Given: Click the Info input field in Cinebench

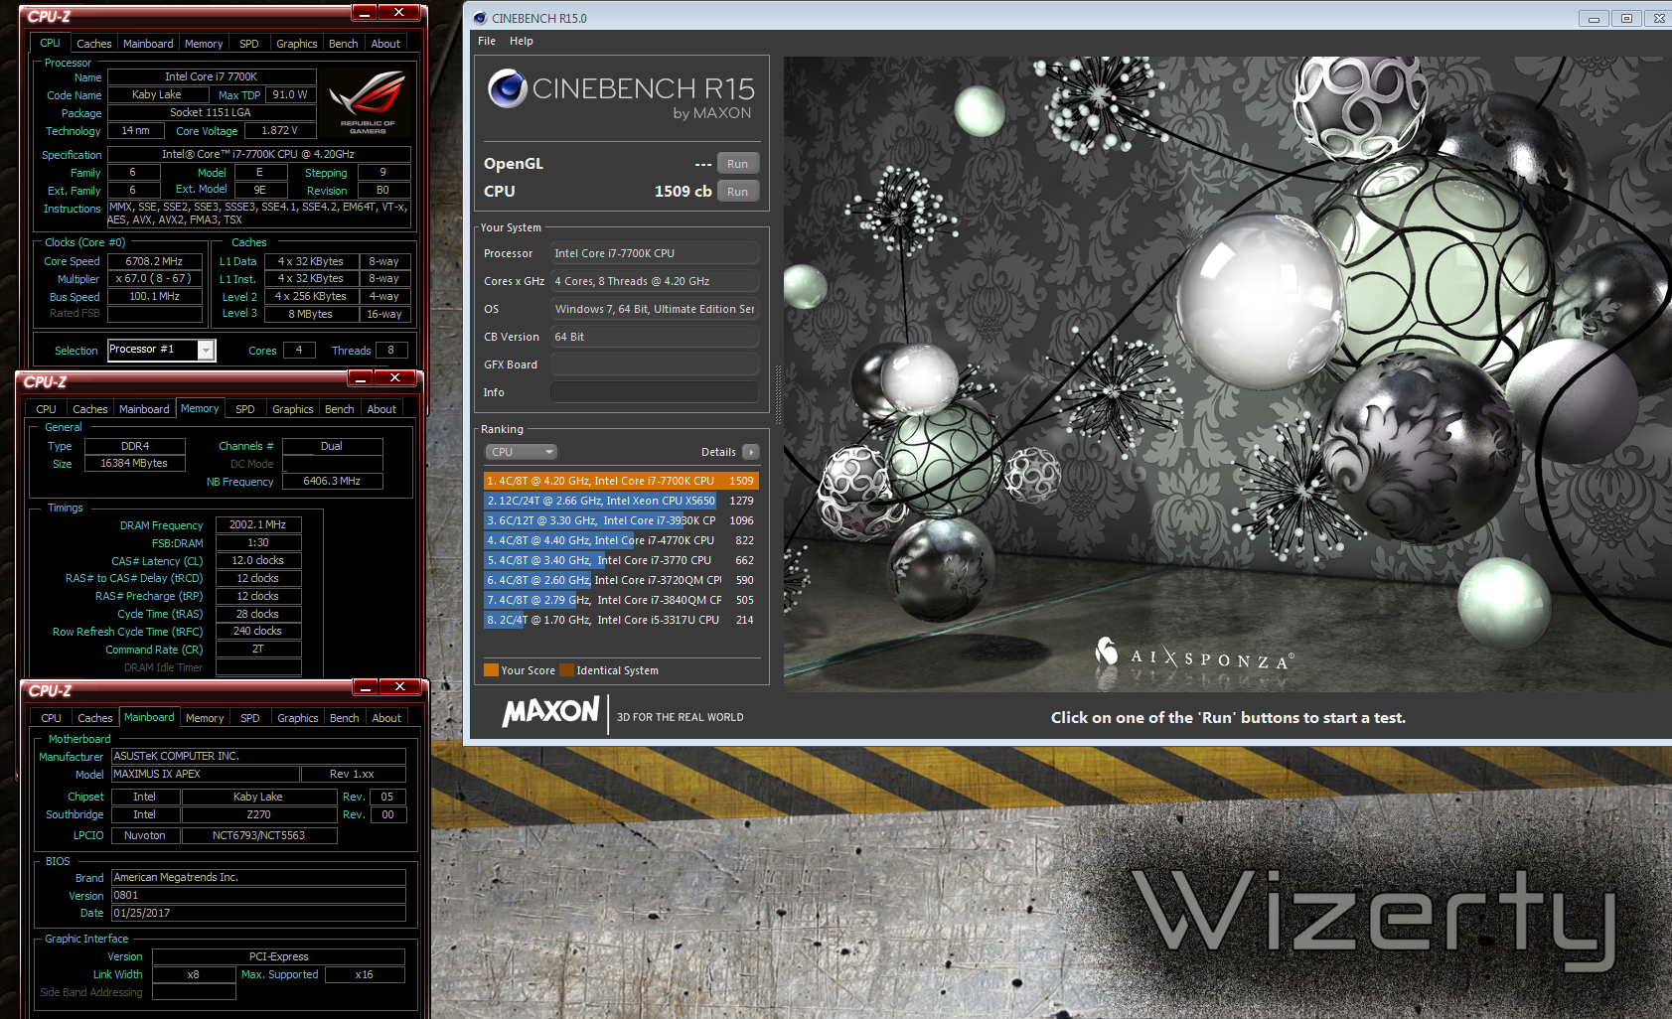Looking at the screenshot, I should point(655,392).
